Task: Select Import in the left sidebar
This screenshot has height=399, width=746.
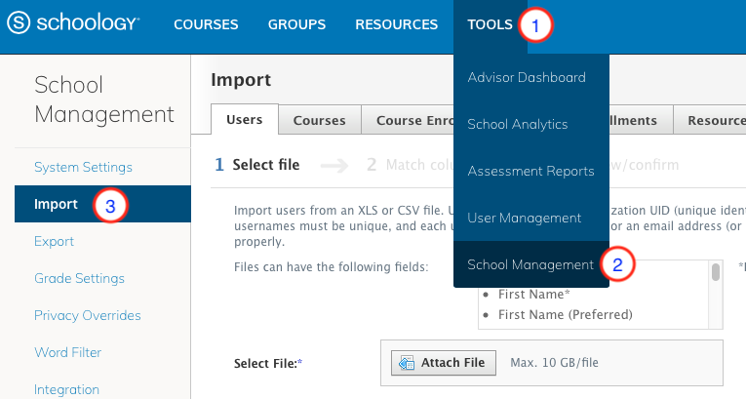Action: click(x=56, y=205)
